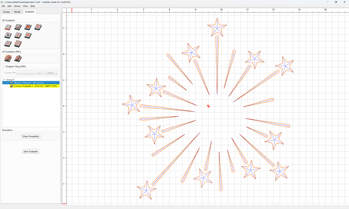
Task: Click the 3D Toolpaths (PRO) section label
Action: pos(11,51)
